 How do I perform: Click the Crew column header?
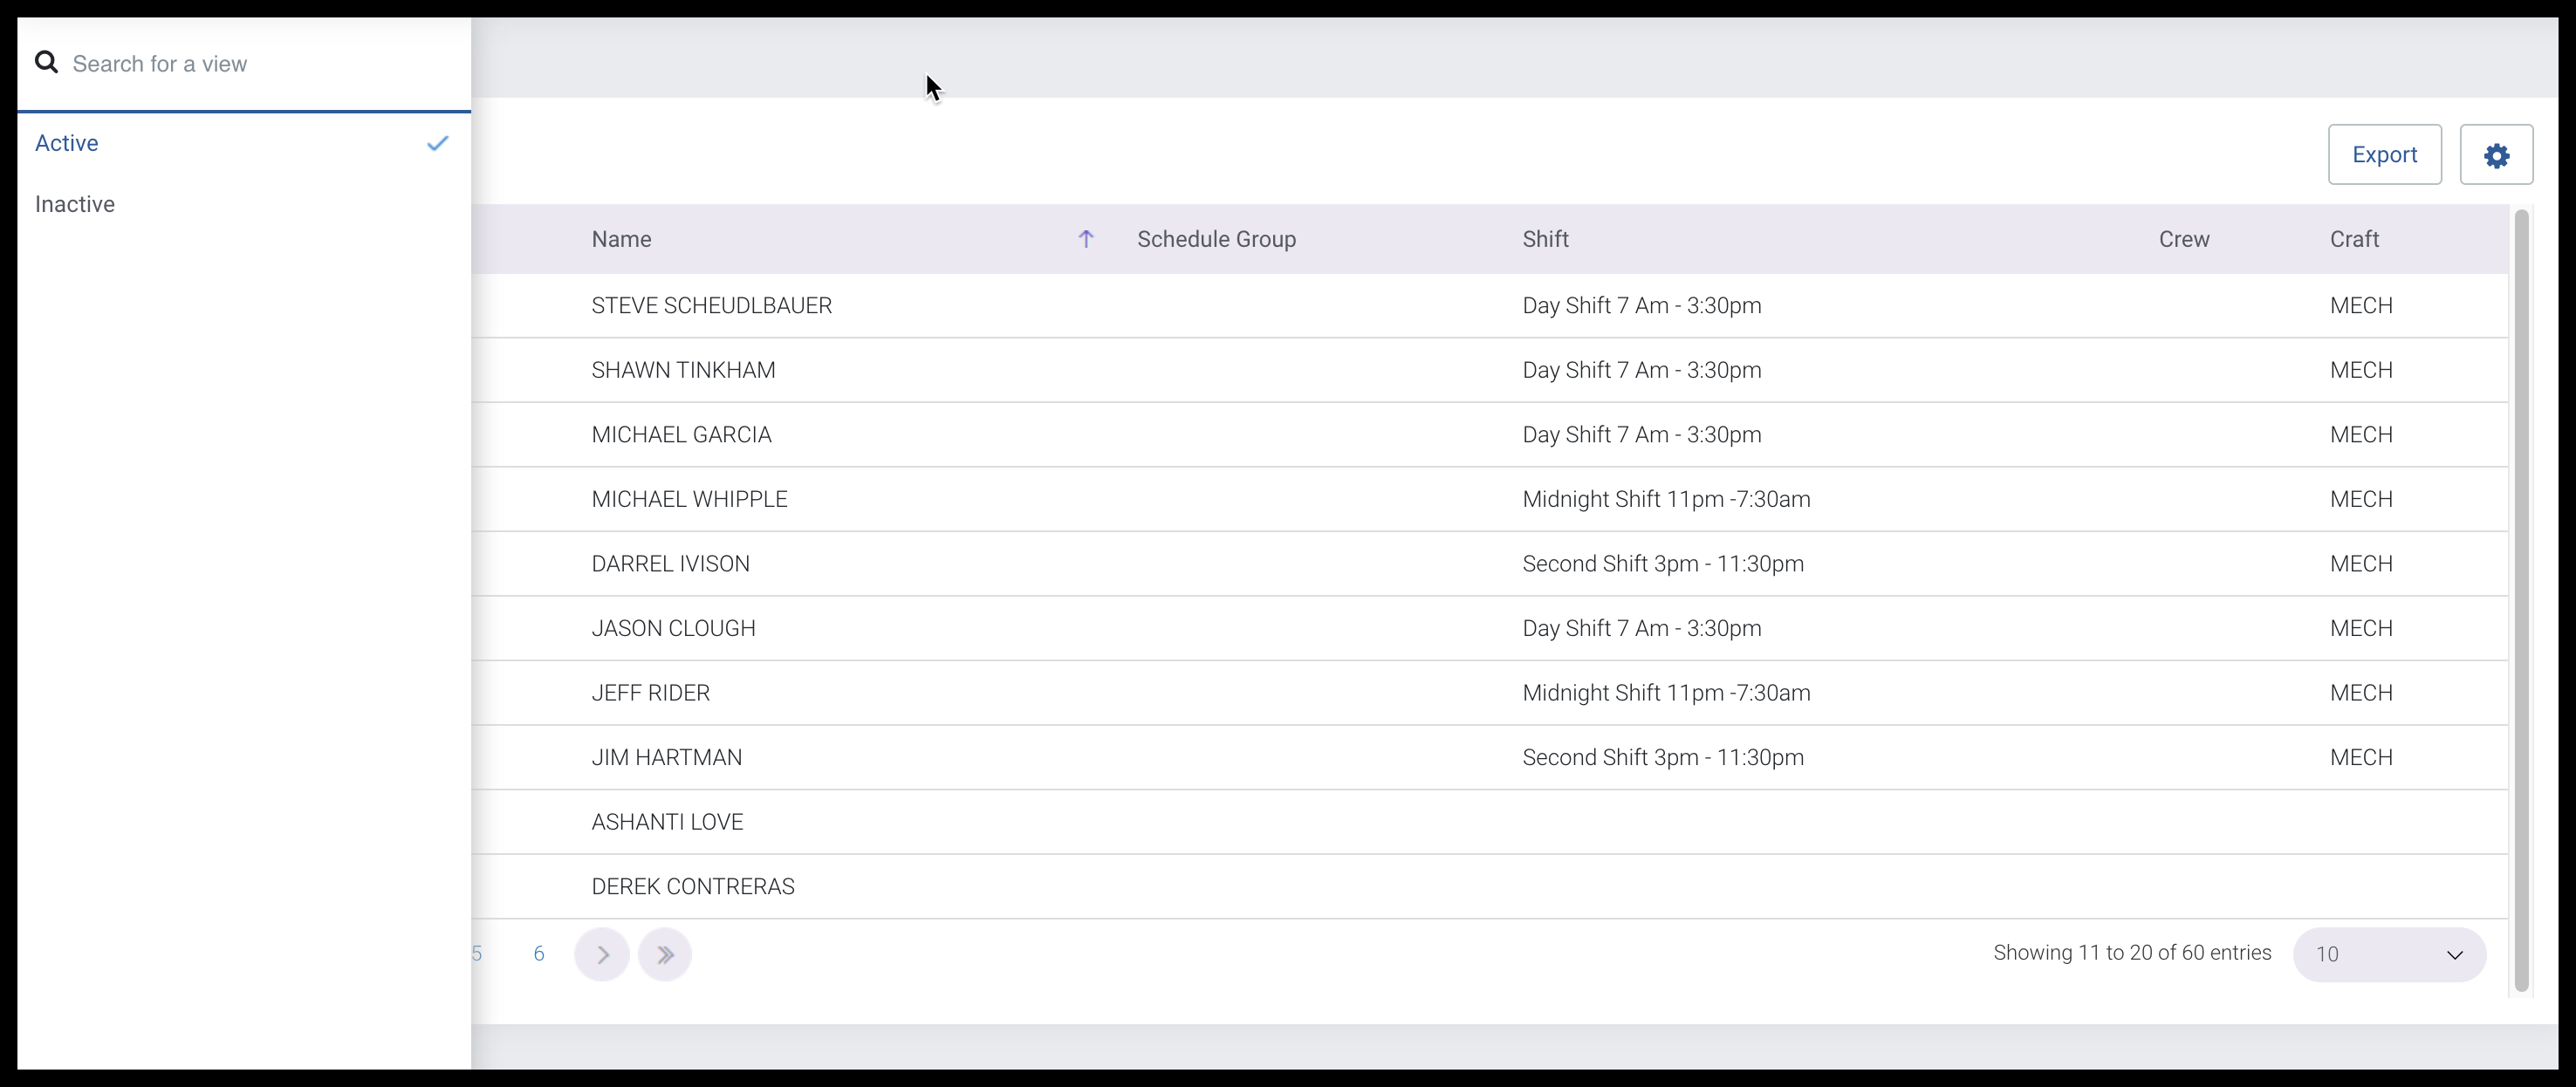tap(2183, 239)
